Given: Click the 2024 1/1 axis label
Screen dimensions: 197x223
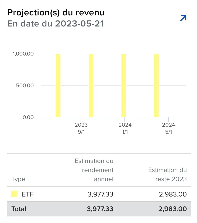Looking at the screenshot, I should pos(125,128).
